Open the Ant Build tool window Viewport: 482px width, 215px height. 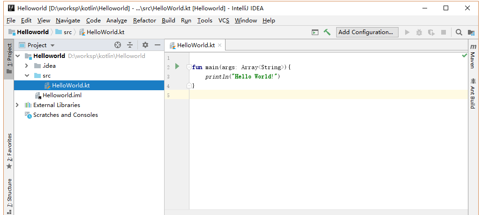click(x=473, y=94)
